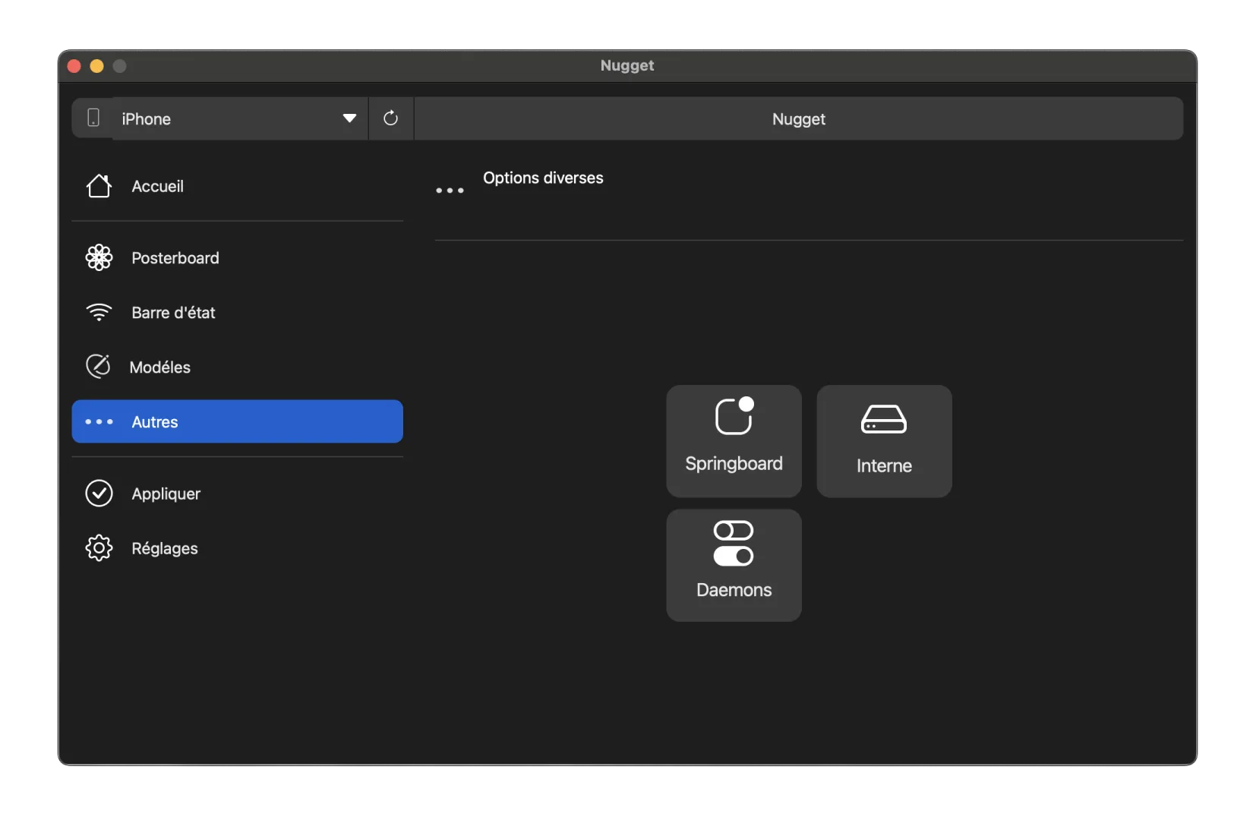Image resolution: width=1253 pixels, height=820 pixels.
Task: Open the Appliquer page
Action: click(237, 494)
